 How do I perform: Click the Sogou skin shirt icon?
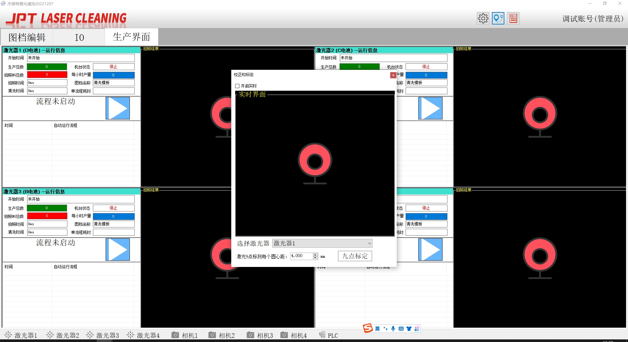tap(409, 329)
